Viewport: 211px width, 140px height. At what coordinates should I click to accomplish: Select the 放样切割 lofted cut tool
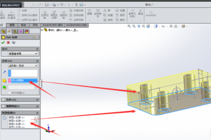[x=76, y=15]
